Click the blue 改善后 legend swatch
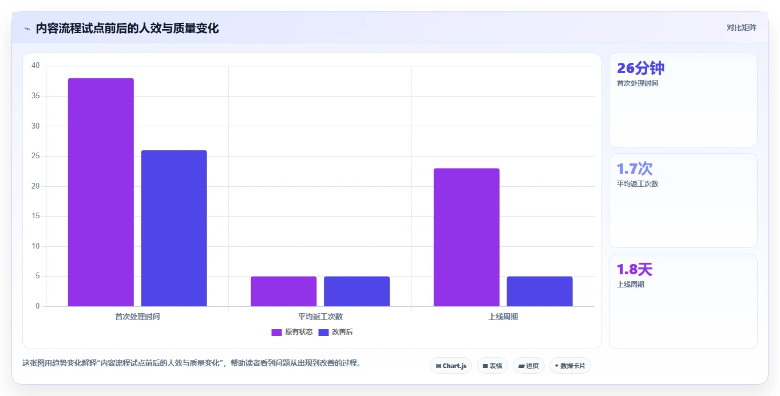 323,333
